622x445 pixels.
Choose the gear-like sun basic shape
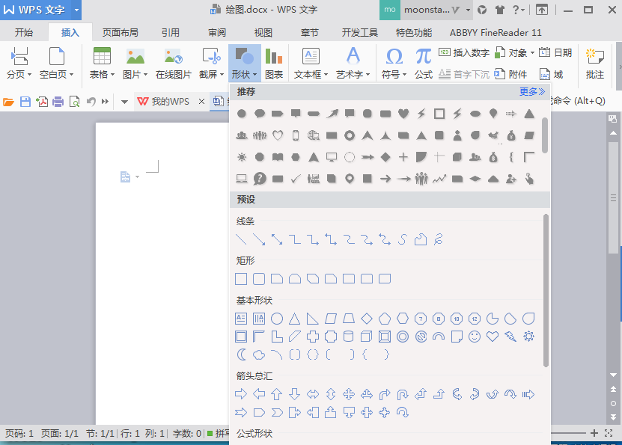[x=528, y=337]
